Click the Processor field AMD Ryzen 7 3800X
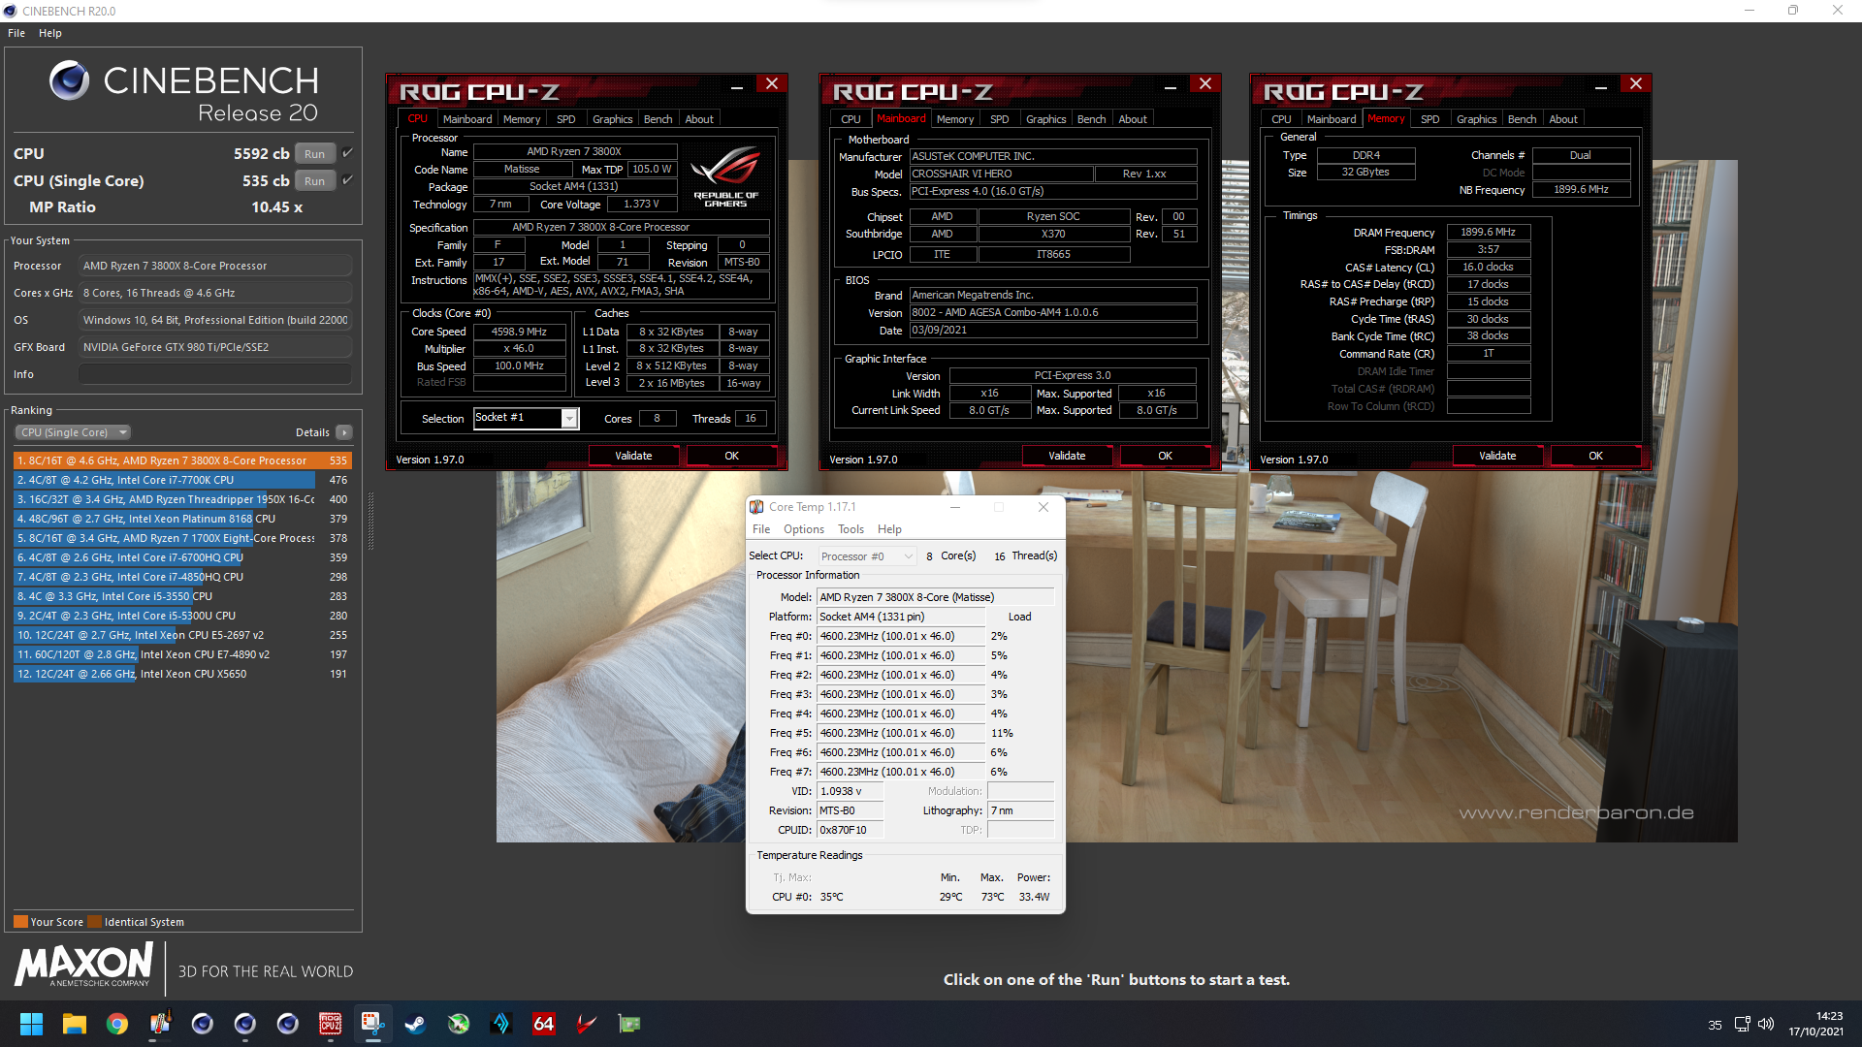This screenshot has height=1047, width=1862. coord(215,266)
